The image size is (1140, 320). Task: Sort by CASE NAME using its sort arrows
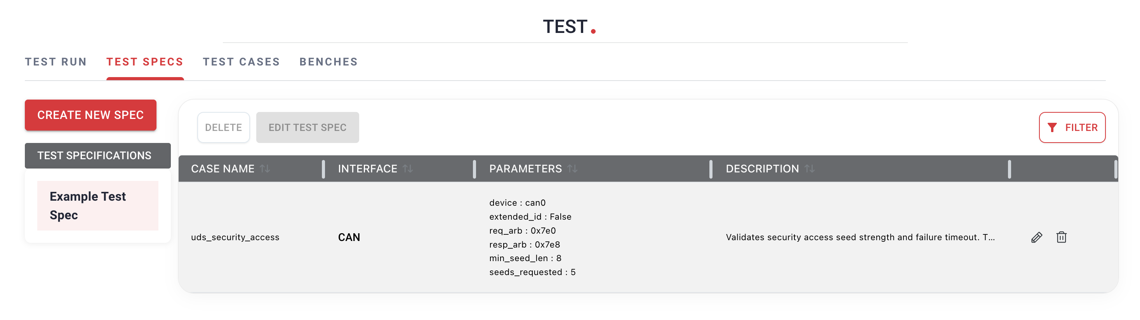point(265,169)
